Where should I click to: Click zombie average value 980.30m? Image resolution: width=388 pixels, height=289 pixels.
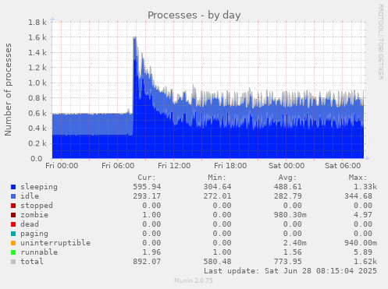pos(290,215)
